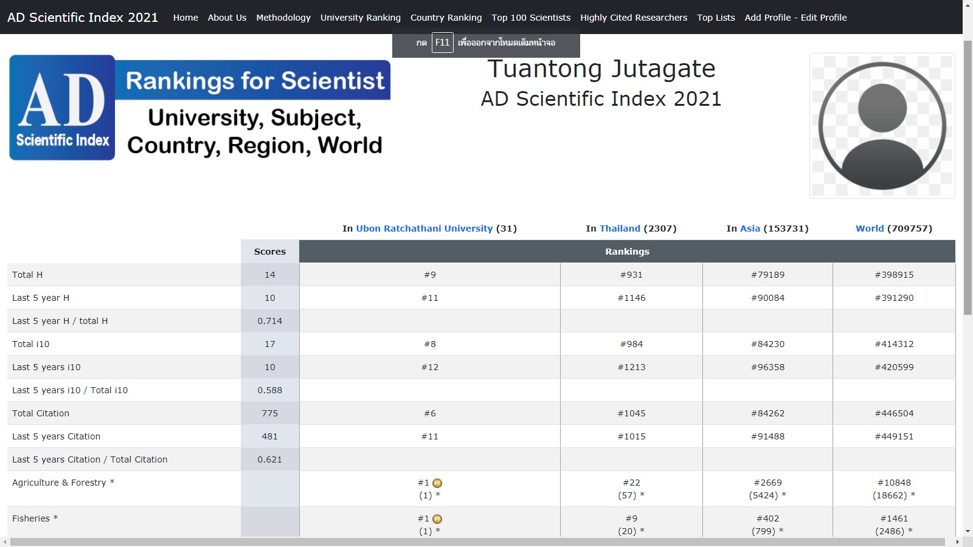This screenshot has width=973, height=547.
Task: Click the score value 481
Action: (270, 436)
